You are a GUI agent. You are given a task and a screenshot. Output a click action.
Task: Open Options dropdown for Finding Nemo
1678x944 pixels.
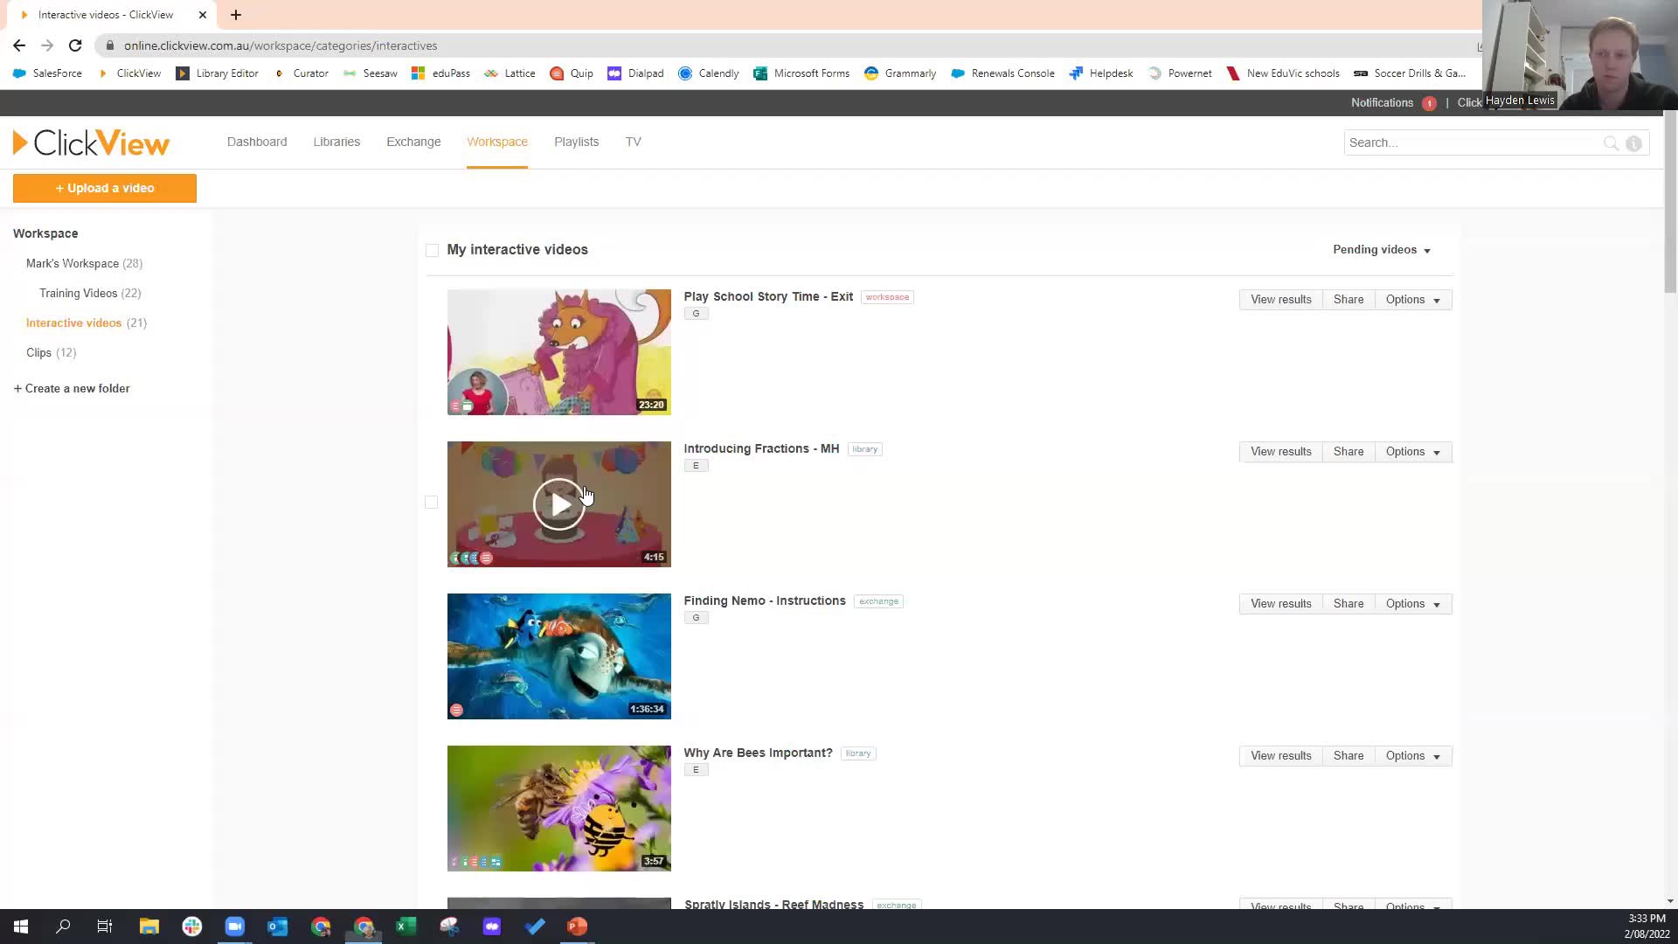pos(1412,604)
